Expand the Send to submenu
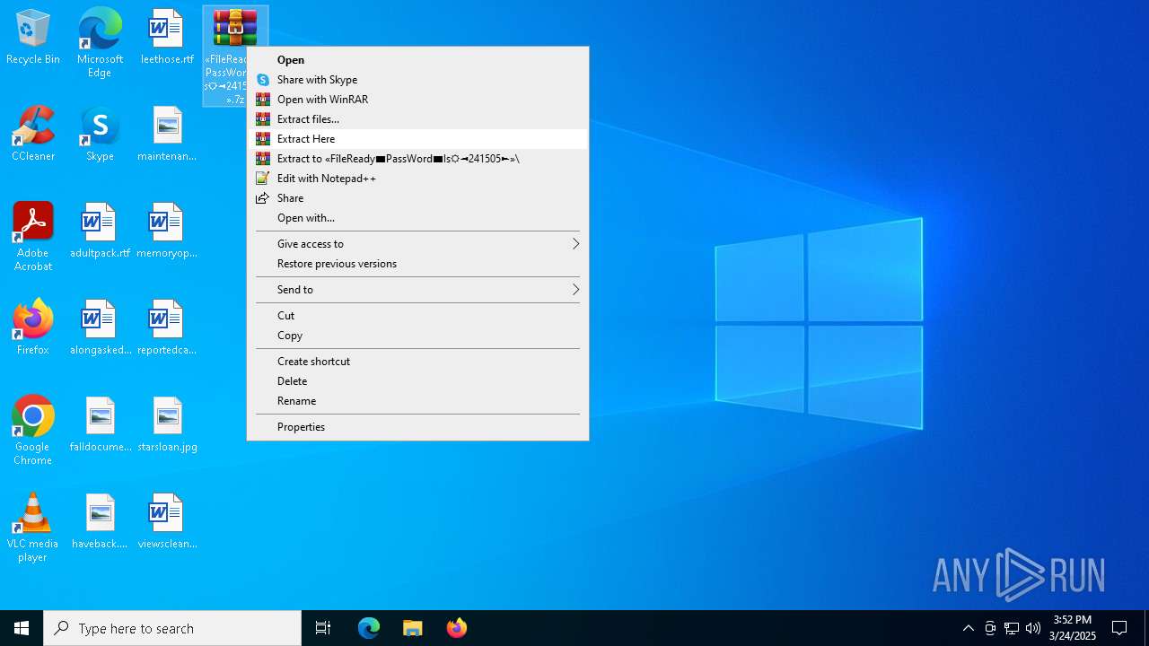Screen dimensions: 1149x646 (x=417, y=290)
